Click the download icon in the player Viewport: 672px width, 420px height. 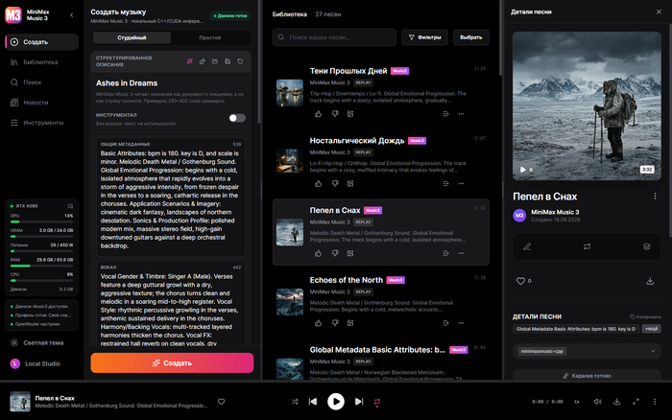pyautogui.click(x=616, y=402)
